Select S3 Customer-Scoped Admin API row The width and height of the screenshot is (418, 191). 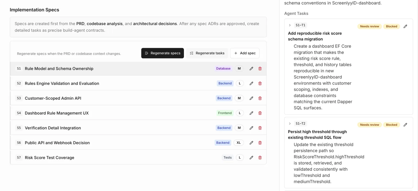pos(138,98)
